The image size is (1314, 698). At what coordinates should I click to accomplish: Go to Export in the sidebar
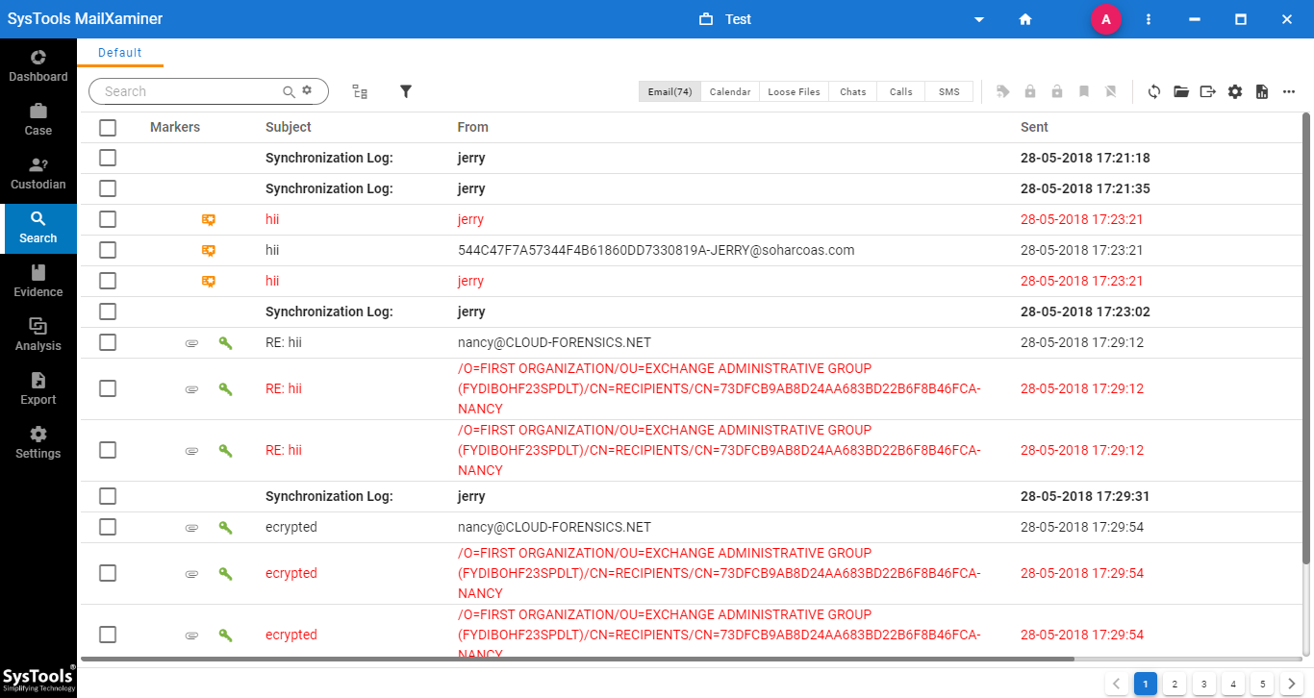pyautogui.click(x=38, y=388)
